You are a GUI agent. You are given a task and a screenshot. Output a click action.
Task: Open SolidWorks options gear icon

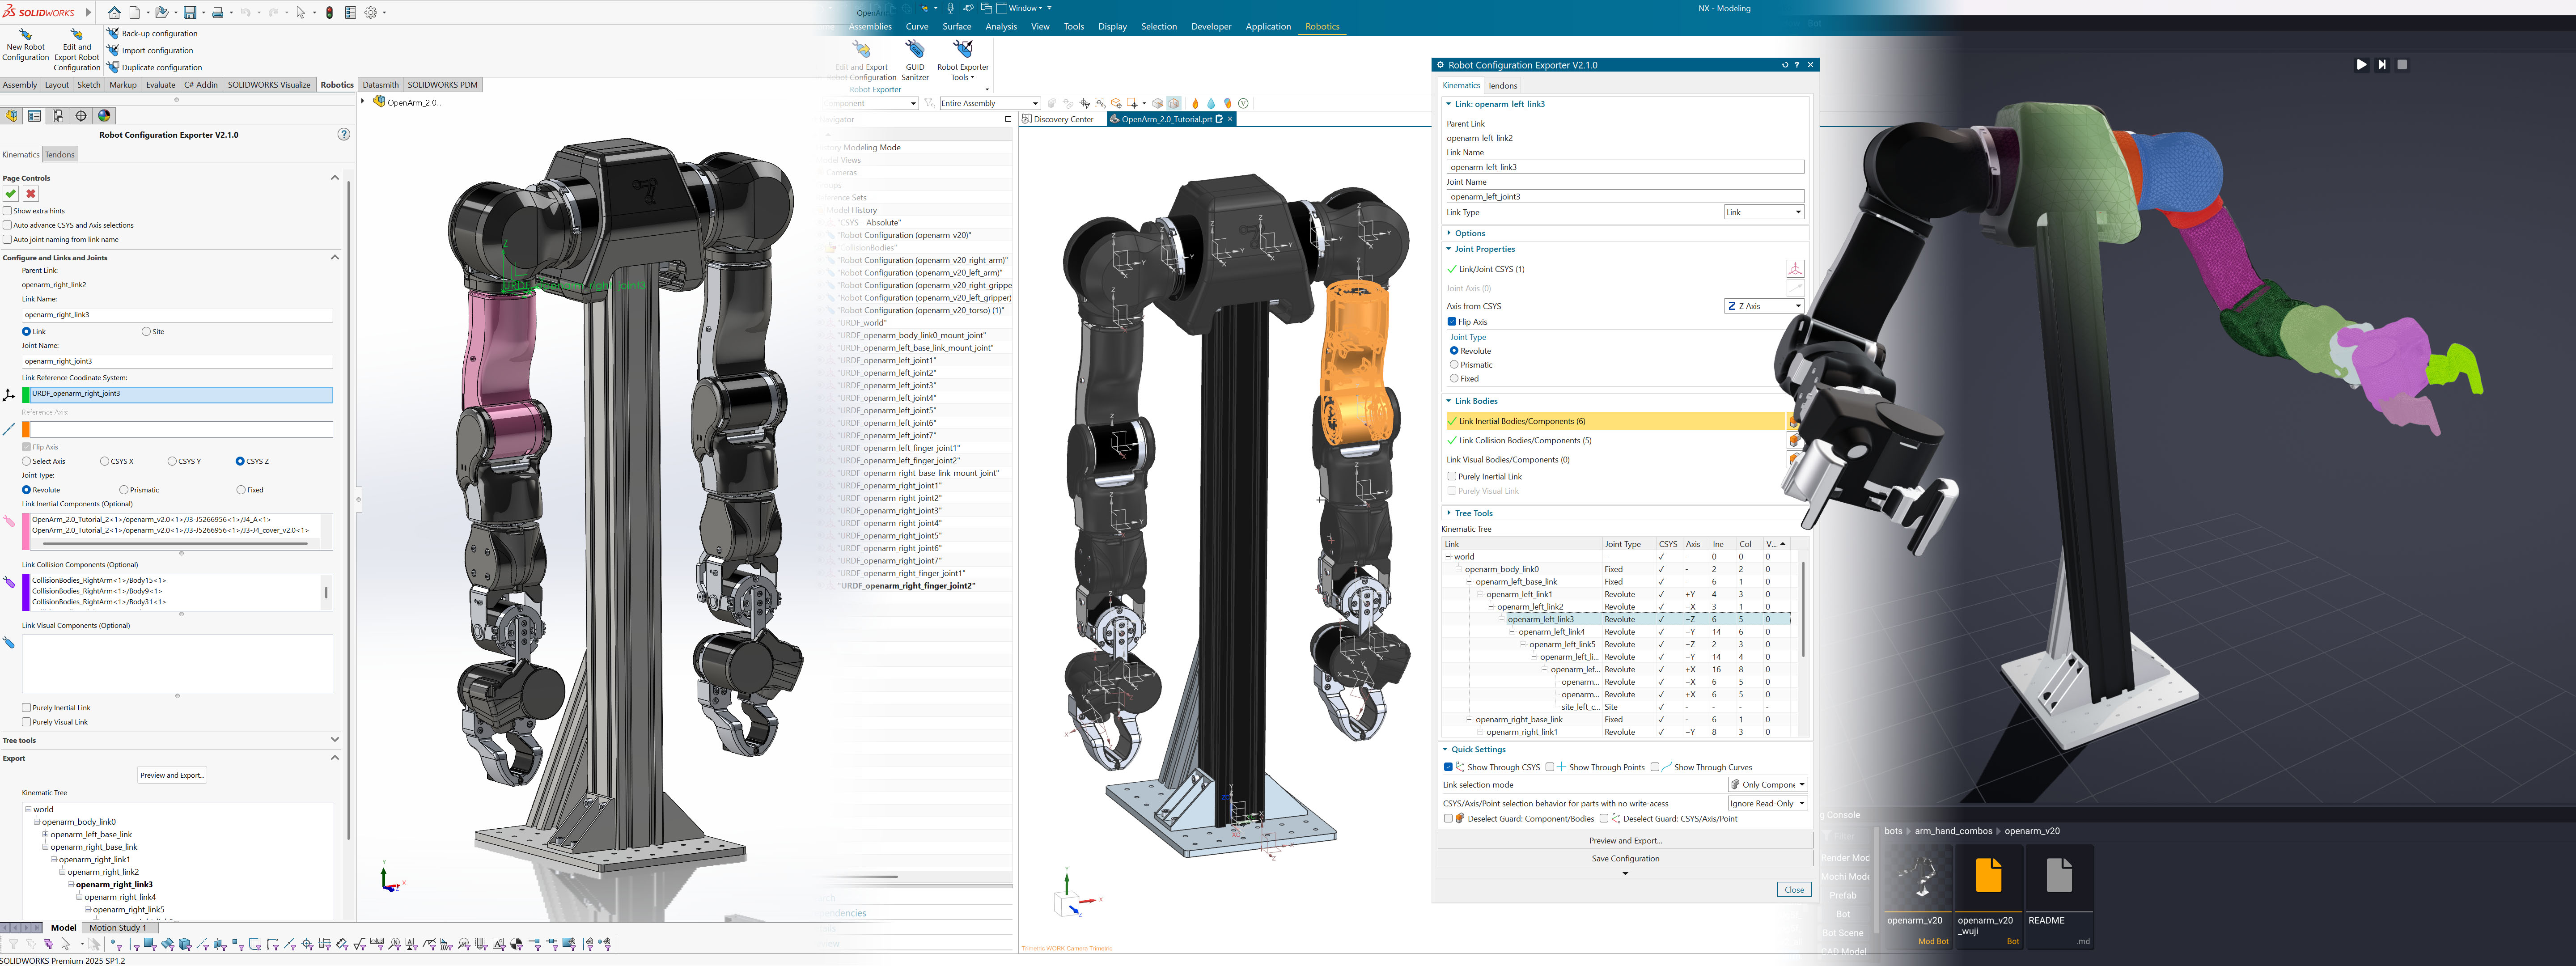371,13
